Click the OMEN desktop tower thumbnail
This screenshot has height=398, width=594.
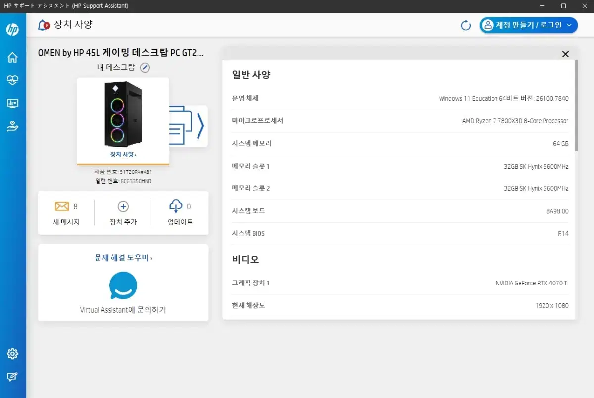coord(123,114)
